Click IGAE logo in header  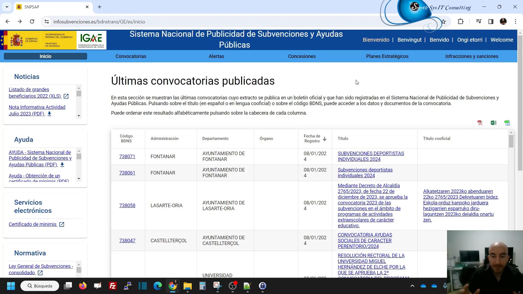pos(91,40)
